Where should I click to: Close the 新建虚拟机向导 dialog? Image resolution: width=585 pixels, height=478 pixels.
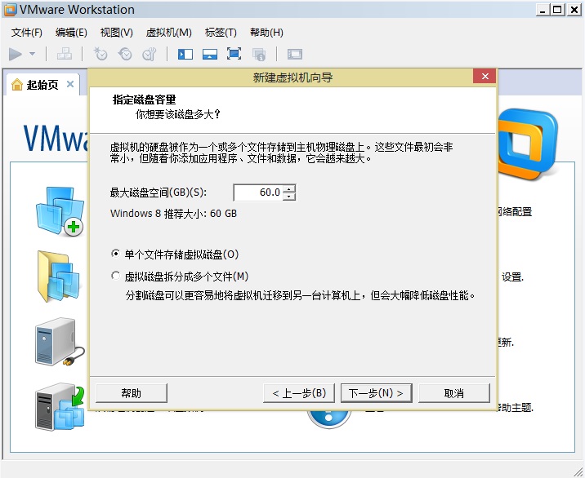[x=485, y=77]
